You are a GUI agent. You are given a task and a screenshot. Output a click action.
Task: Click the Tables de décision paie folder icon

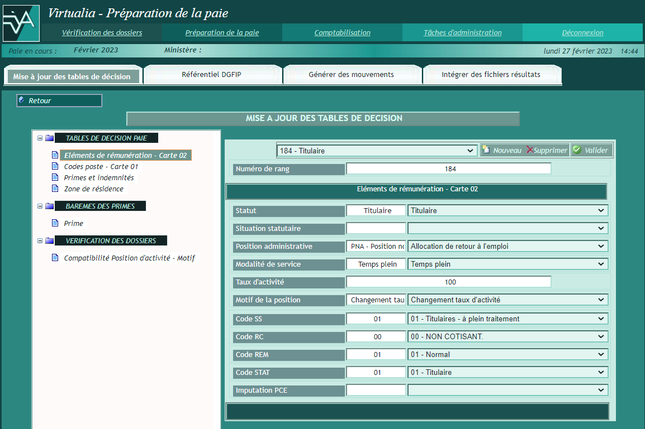tap(50, 138)
